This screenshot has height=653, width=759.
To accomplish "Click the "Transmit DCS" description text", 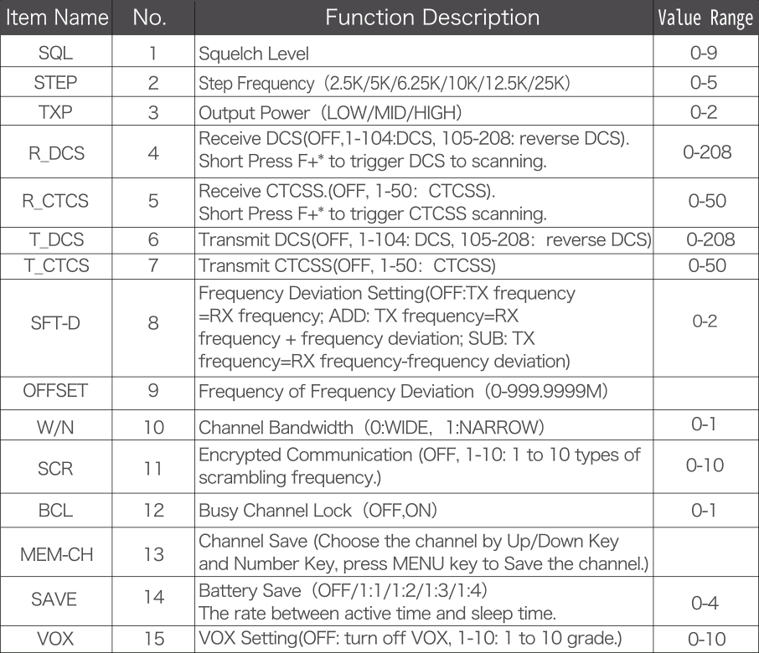I will [425, 240].
